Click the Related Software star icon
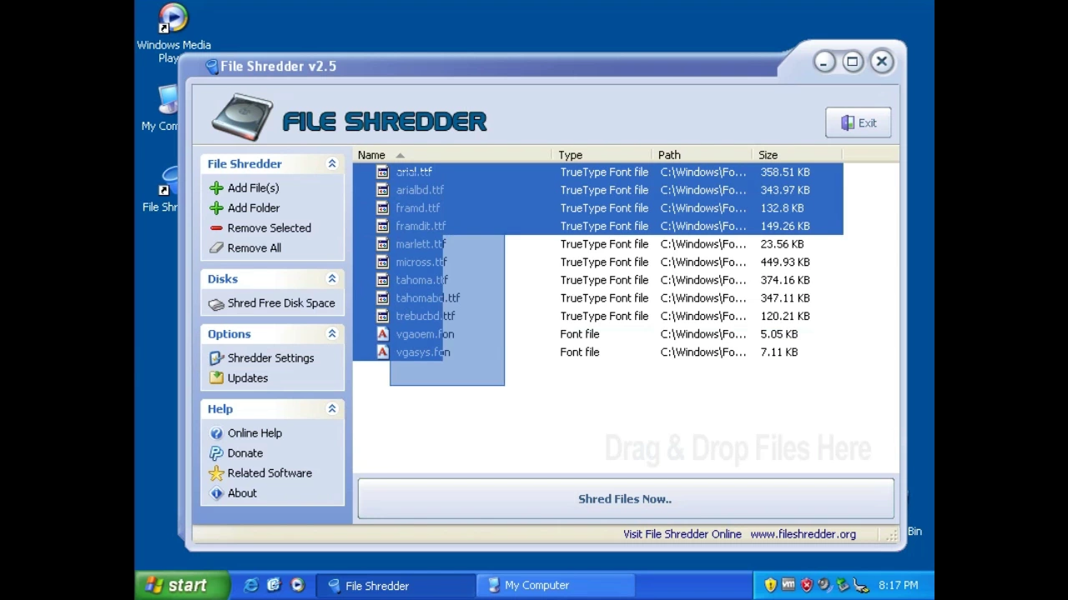Image resolution: width=1068 pixels, height=600 pixels. click(217, 473)
